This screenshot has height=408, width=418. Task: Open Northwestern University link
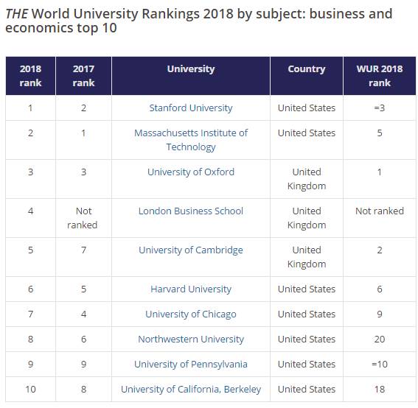point(191,340)
